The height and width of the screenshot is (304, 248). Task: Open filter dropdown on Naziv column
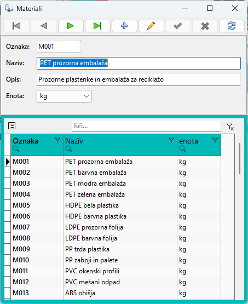coord(171,140)
